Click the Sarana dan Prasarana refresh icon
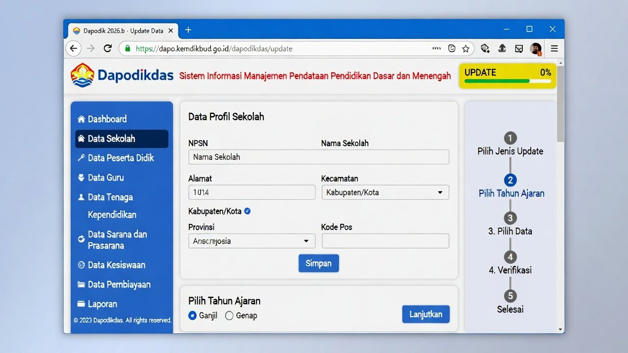This screenshot has width=628, height=353. coord(81,239)
